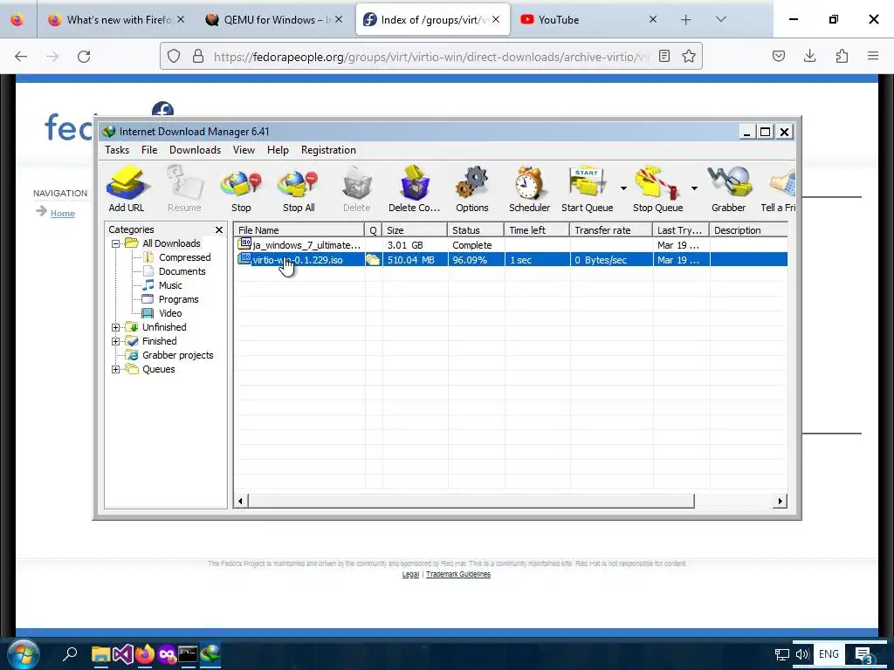Viewport: 894px width, 670px height.
Task: Sort by Time left column header
Action: coord(537,230)
